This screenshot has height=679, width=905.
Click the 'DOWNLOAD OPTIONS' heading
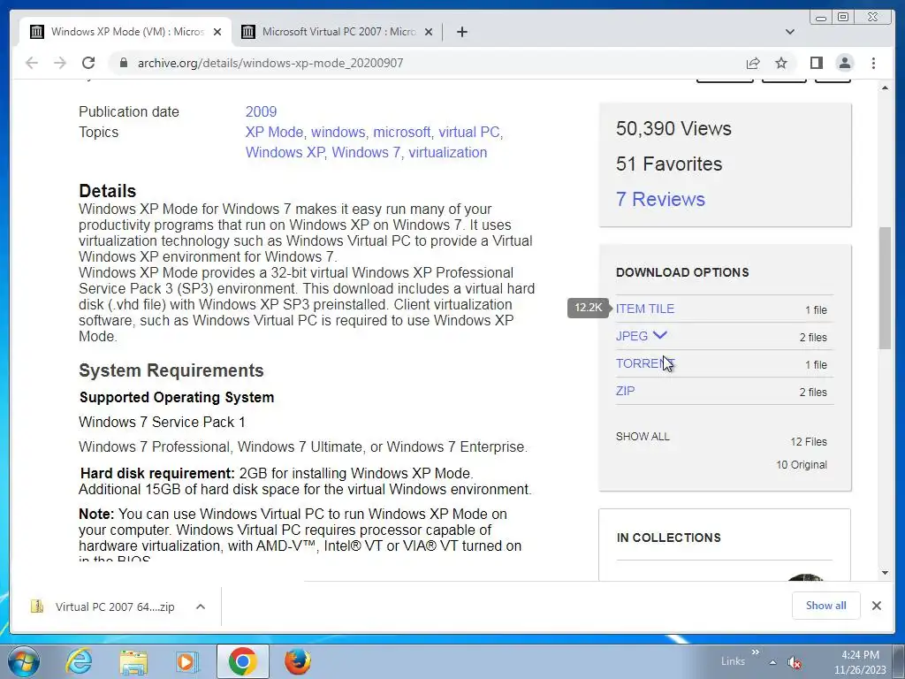tap(682, 272)
